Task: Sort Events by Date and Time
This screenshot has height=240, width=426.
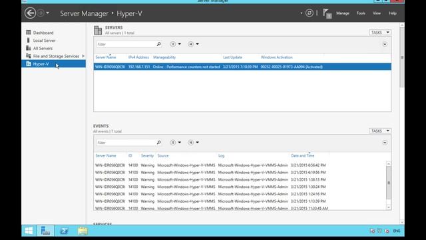Action: 303,156
